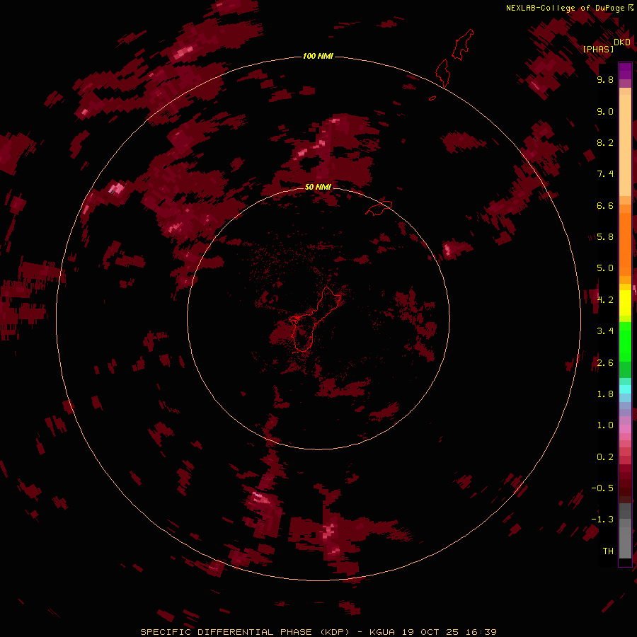Click the 5.8 scale label

(x=605, y=237)
